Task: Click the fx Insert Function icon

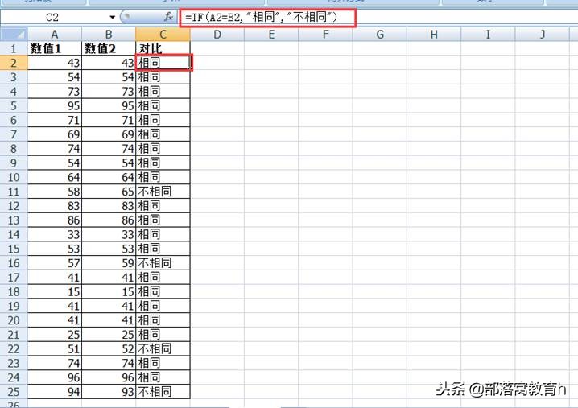Action: (x=169, y=17)
